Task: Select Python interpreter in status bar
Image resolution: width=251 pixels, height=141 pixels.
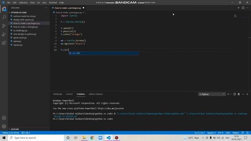Action: 11,133
